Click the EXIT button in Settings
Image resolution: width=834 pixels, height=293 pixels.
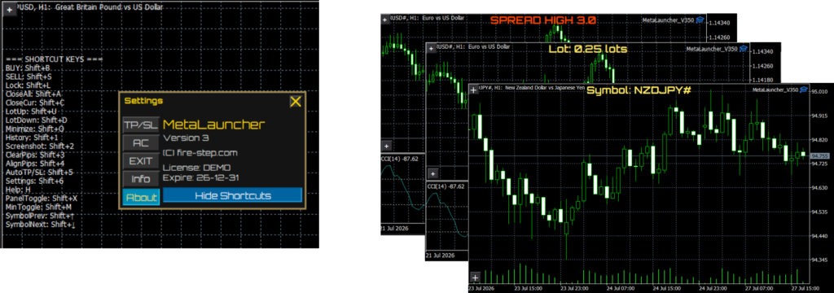(140, 160)
